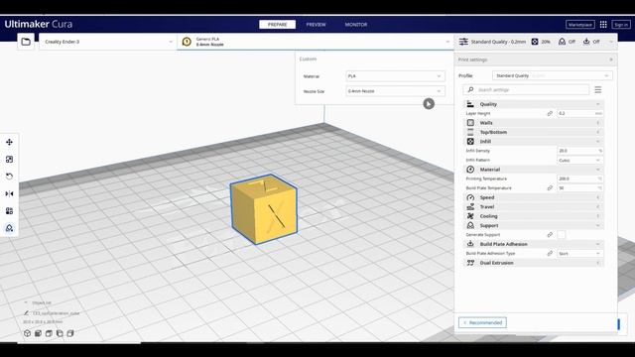Viewport: 635px width, 357px height.
Task: Expand the Dual Extrusion category
Action: tap(534, 263)
